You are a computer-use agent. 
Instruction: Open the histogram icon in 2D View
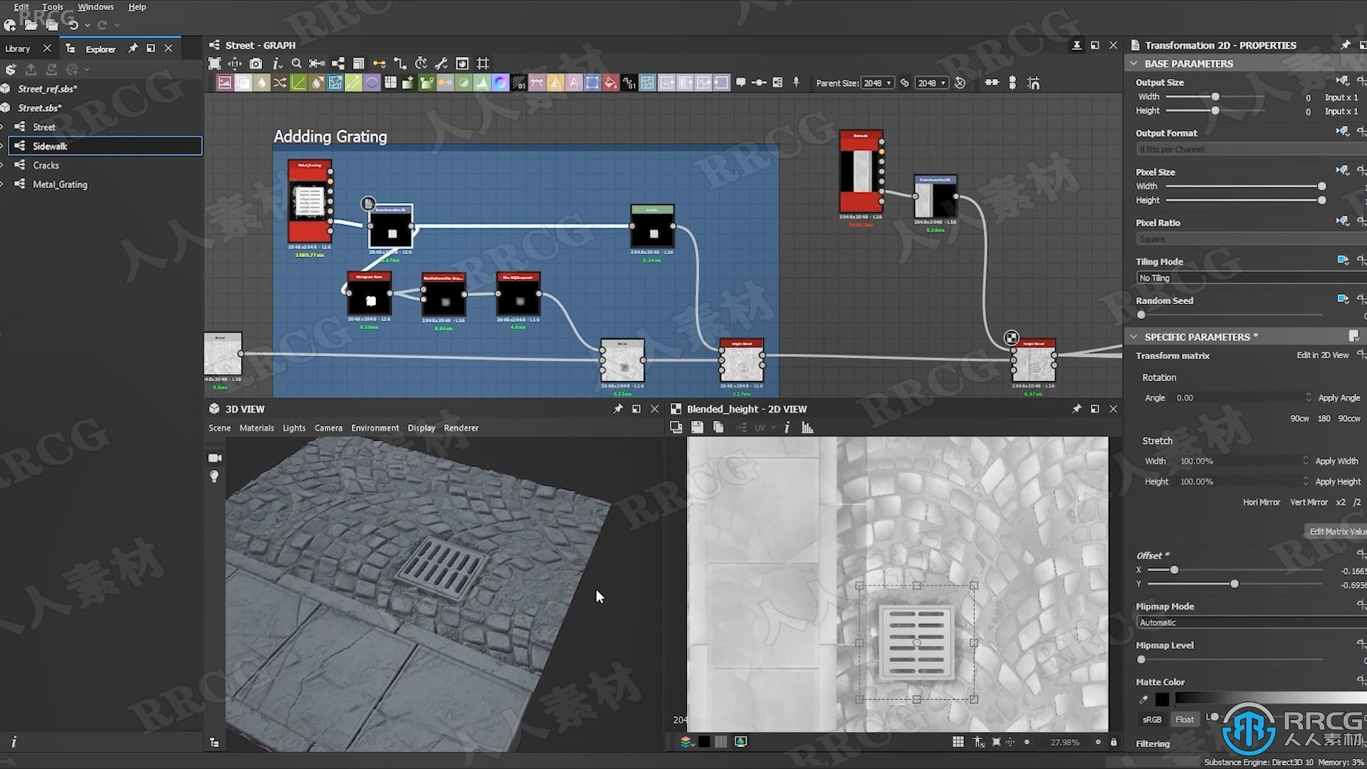(807, 427)
